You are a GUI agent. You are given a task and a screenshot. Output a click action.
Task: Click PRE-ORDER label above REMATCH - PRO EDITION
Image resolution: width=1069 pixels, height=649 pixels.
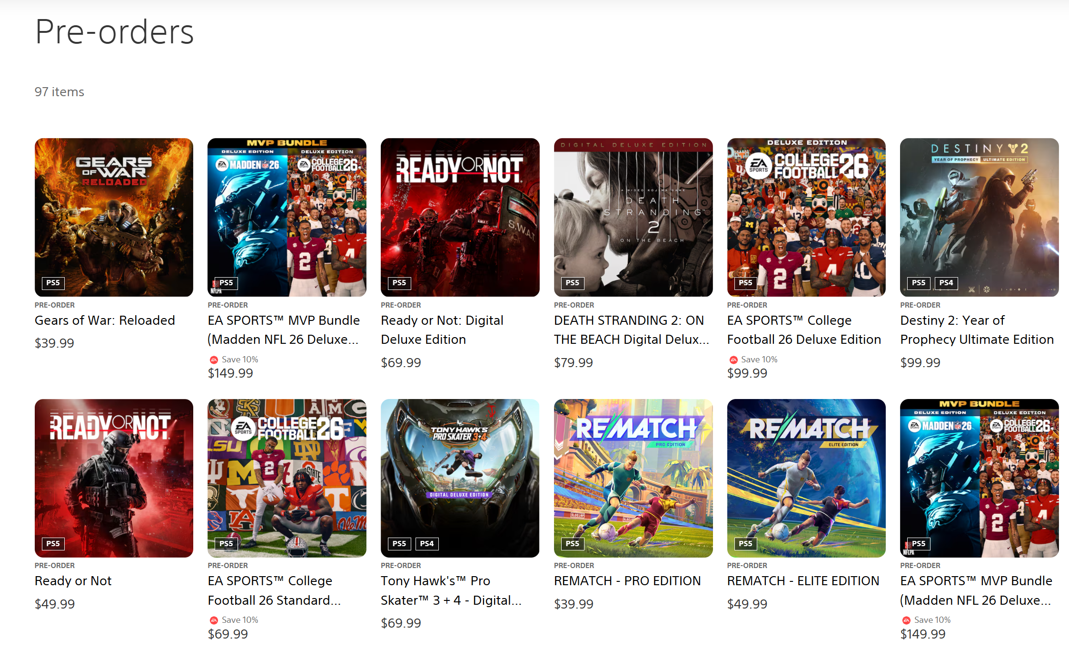pyautogui.click(x=574, y=566)
